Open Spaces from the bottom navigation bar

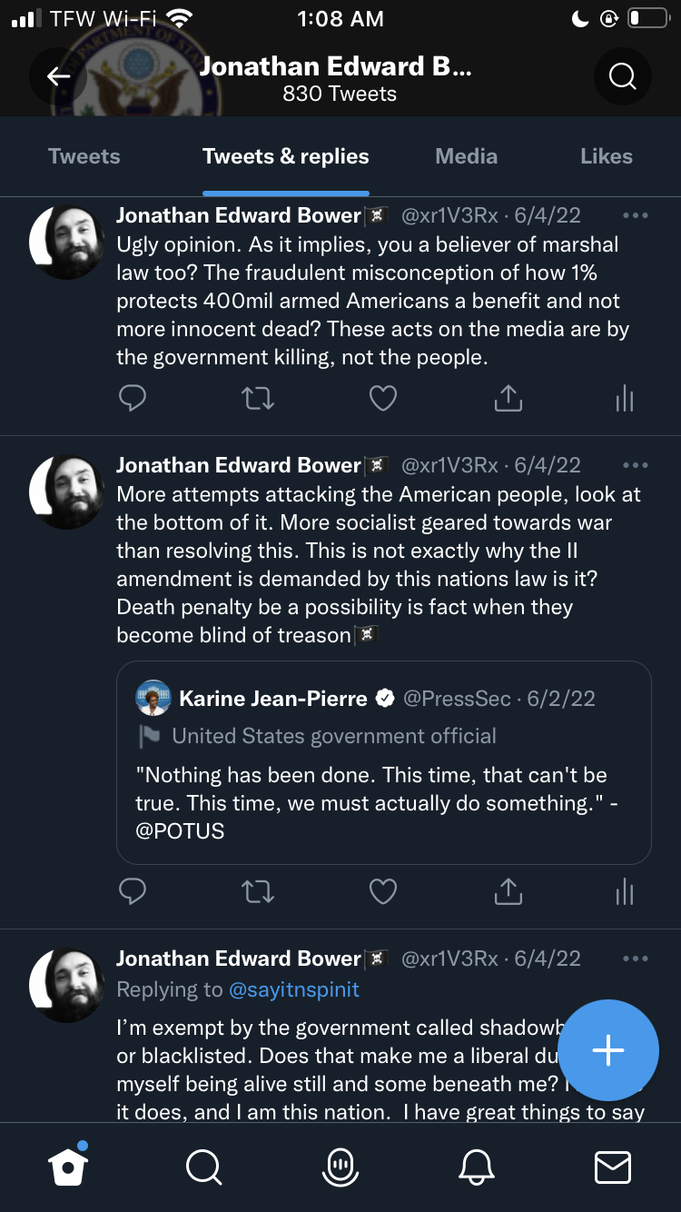tap(340, 1167)
